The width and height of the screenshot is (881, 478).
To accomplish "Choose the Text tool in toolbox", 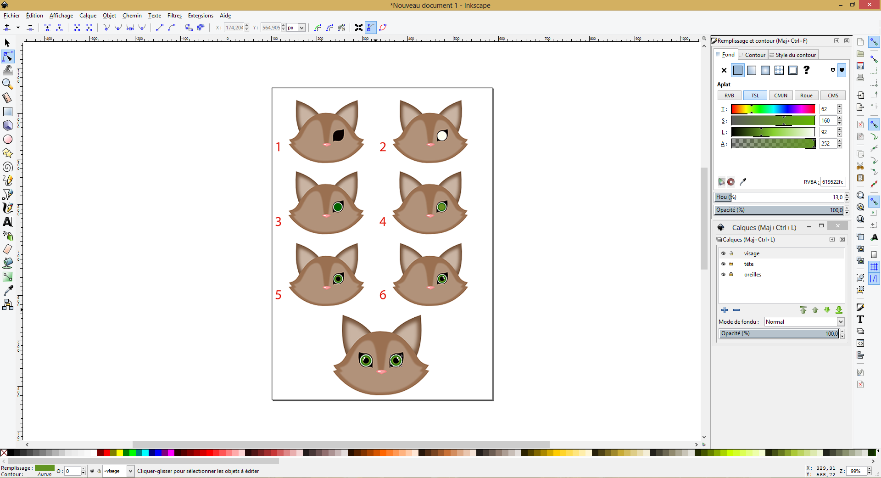I will 8,222.
